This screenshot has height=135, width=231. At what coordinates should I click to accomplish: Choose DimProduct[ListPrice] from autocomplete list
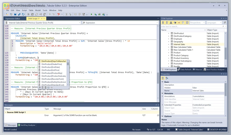(x=52, y=70)
